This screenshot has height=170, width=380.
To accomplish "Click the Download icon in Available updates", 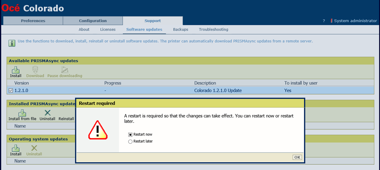I will coord(35,70).
